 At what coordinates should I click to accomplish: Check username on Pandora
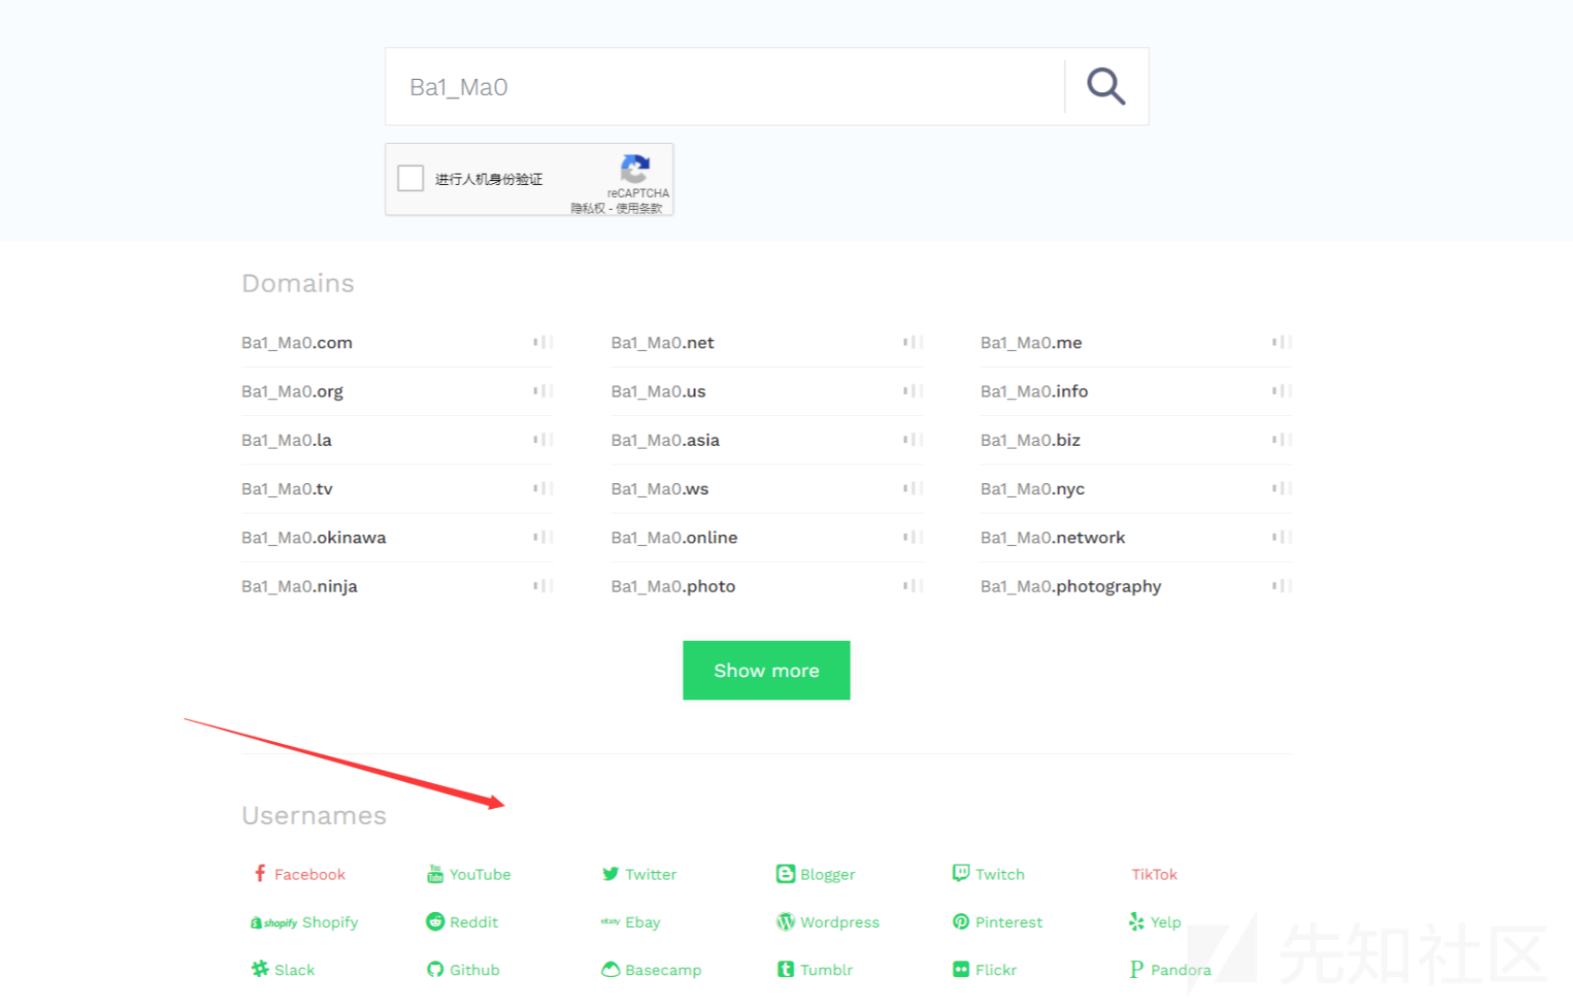click(1171, 970)
